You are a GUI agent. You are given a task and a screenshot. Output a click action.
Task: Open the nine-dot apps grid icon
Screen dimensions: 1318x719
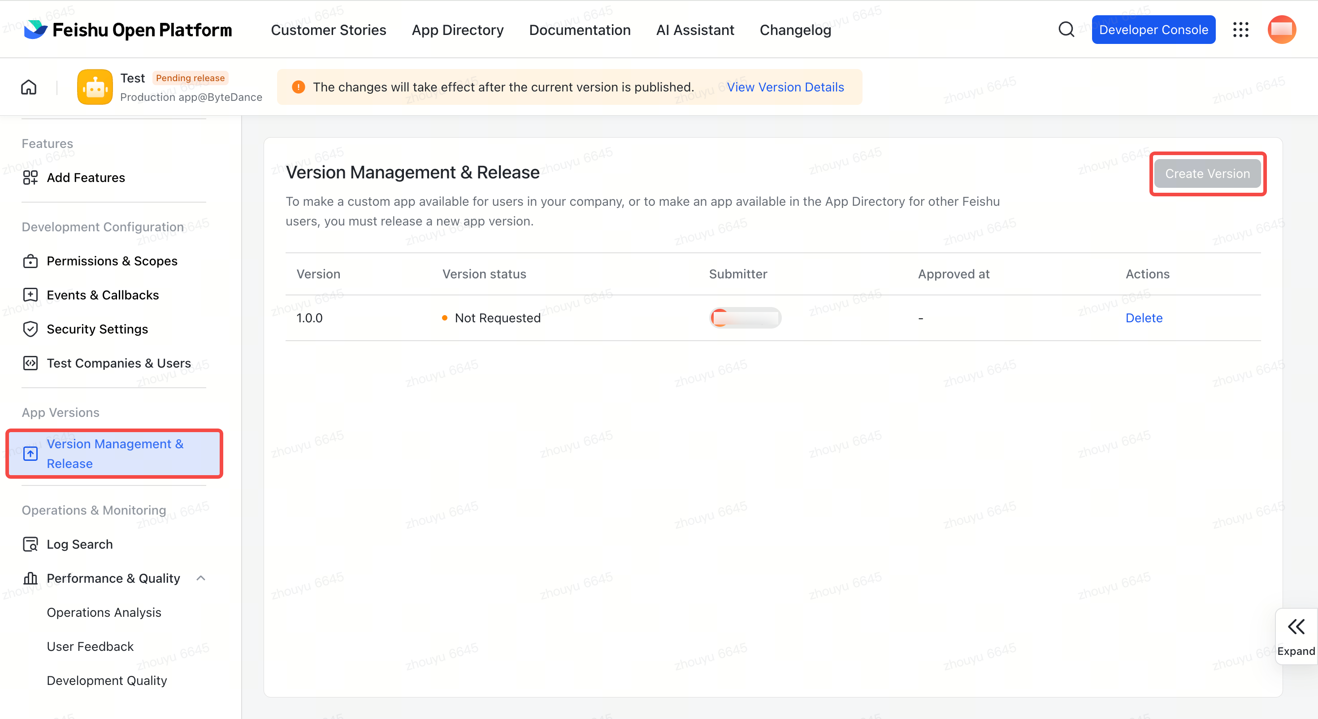[x=1241, y=30]
